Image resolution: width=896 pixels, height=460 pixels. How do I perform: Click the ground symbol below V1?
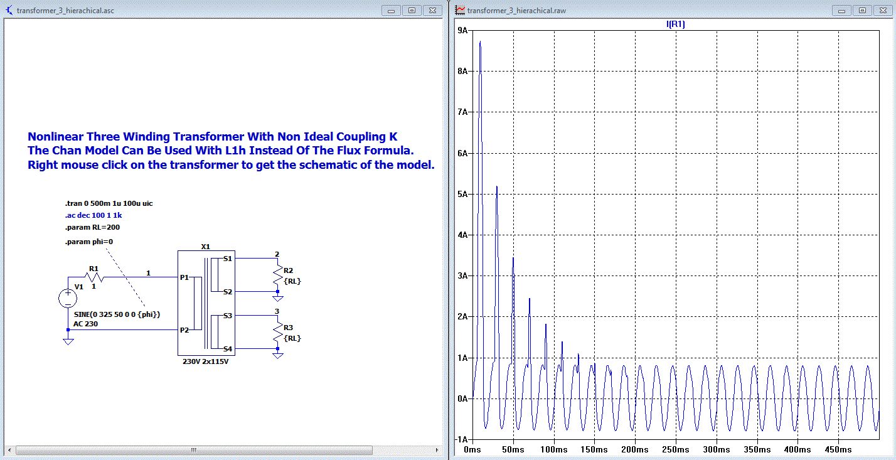(68, 341)
